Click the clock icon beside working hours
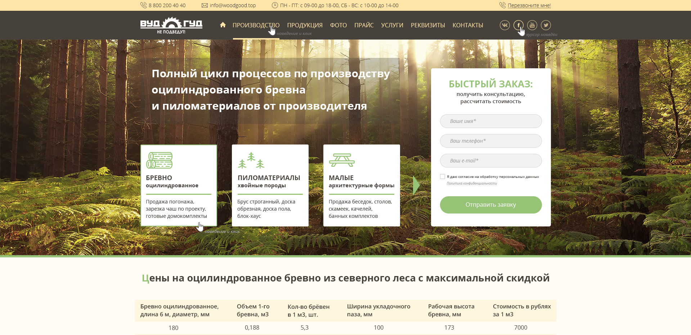Screen dimensions: 691x335 point(275,5)
